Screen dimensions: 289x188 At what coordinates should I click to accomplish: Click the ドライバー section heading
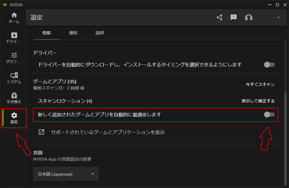pos(45,53)
